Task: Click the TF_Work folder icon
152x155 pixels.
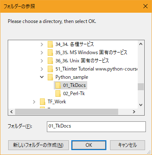Action: click(x=42, y=102)
